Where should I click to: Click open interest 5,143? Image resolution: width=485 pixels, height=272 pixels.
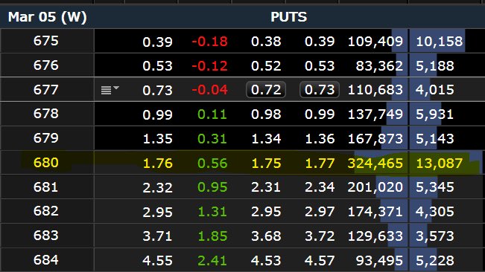click(x=435, y=139)
